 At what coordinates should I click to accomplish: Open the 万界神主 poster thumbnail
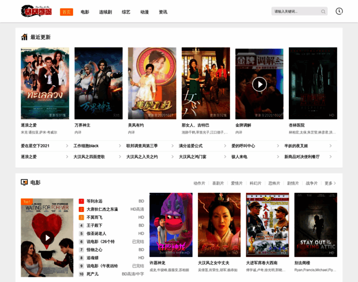pyautogui.click(x=98, y=83)
